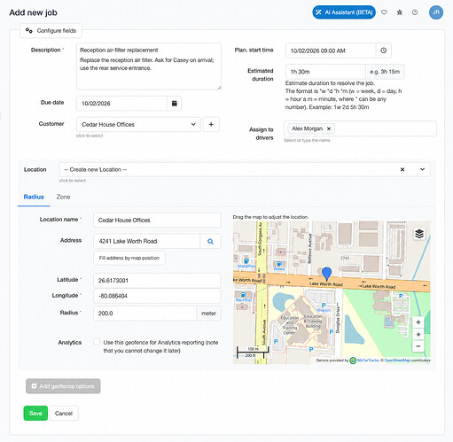
Task: Click the Plan. start time field
Action: click(331, 50)
